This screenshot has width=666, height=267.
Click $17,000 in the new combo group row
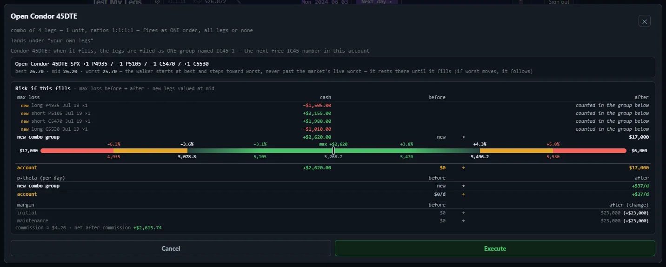(x=639, y=137)
